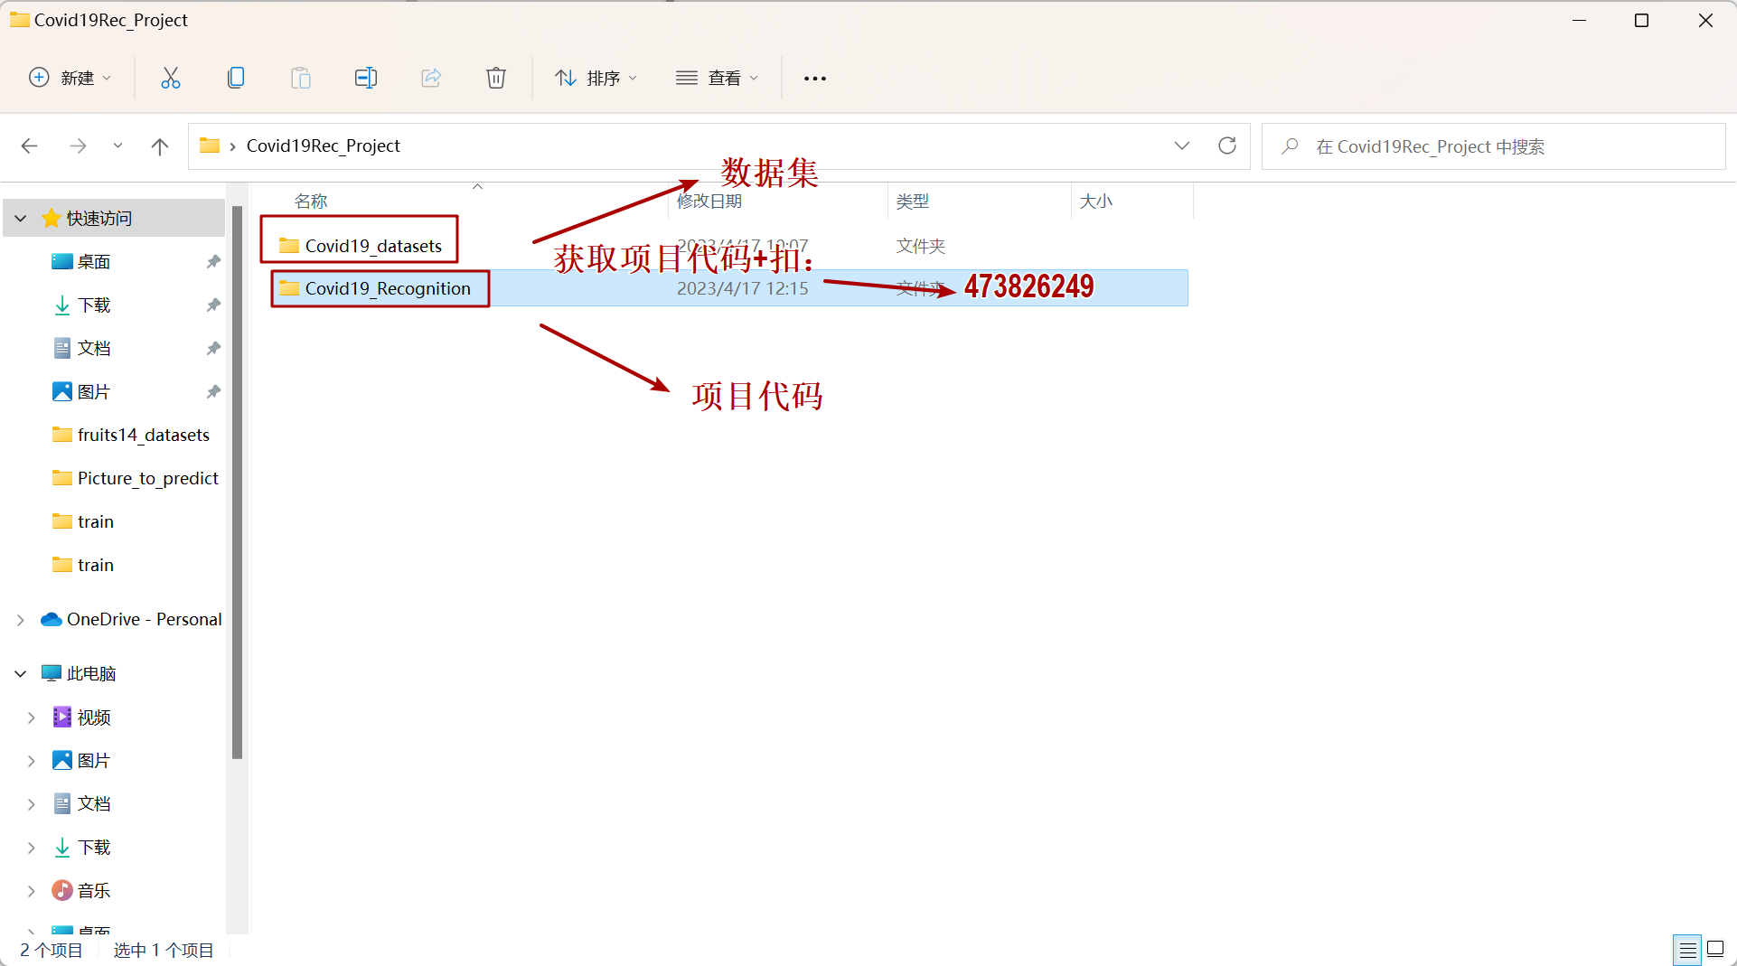Refresh the current folder
This screenshot has height=966, width=1737.
(1227, 145)
